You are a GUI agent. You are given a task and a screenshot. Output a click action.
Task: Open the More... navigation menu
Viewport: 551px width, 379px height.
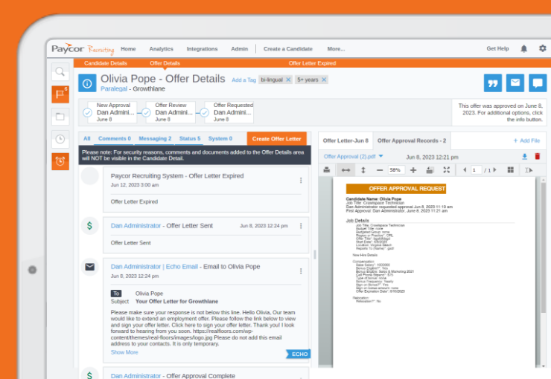click(337, 49)
